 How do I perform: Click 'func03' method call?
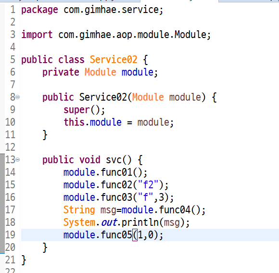(x=117, y=197)
